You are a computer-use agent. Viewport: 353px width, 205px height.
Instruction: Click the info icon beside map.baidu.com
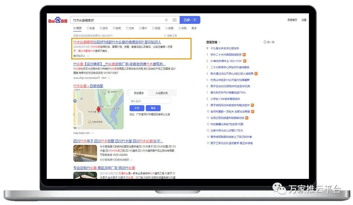pos(92,133)
